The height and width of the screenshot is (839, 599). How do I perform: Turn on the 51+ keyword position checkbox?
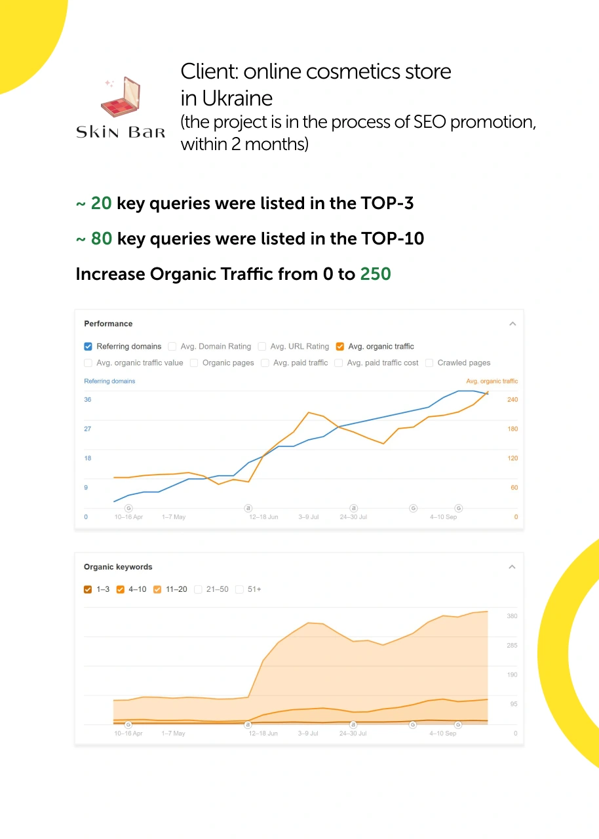click(x=239, y=589)
